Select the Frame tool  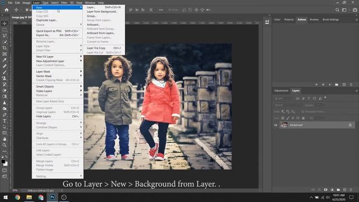click(x=4, y=54)
